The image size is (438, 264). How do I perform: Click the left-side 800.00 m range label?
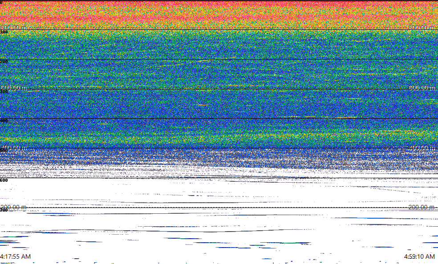coord(13,27)
